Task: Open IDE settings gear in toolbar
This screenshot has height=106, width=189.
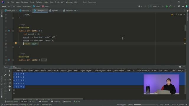Action: (183, 6)
